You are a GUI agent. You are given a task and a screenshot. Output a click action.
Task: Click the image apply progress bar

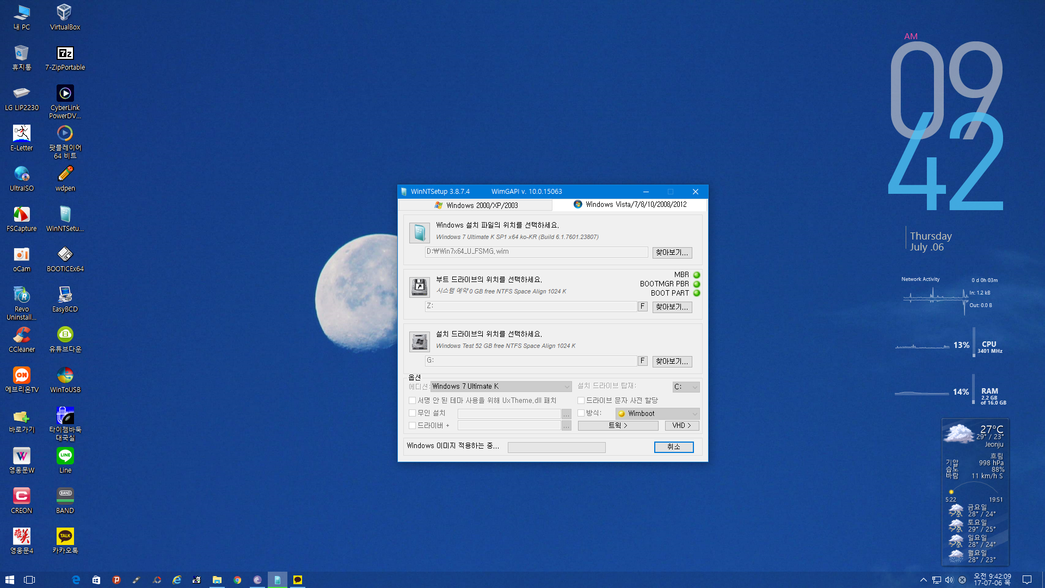pos(556,448)
